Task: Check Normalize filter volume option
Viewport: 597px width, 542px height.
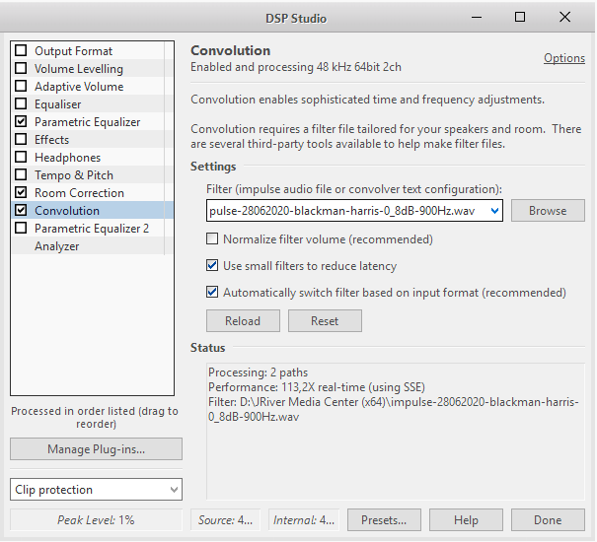Action: pos(212,238)
